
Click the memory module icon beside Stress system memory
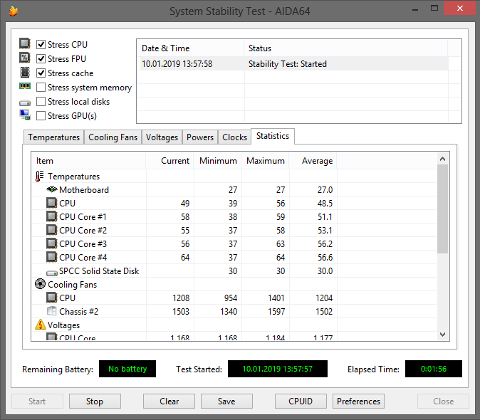pyautogui.click(x=25, y=86)
